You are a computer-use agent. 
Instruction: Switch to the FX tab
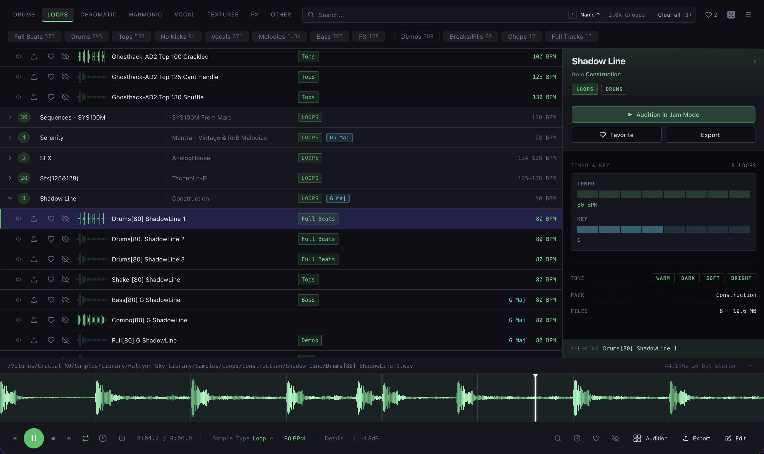coord(254,14)
